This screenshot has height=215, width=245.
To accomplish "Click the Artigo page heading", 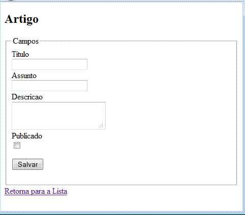I will pos(22,19).
